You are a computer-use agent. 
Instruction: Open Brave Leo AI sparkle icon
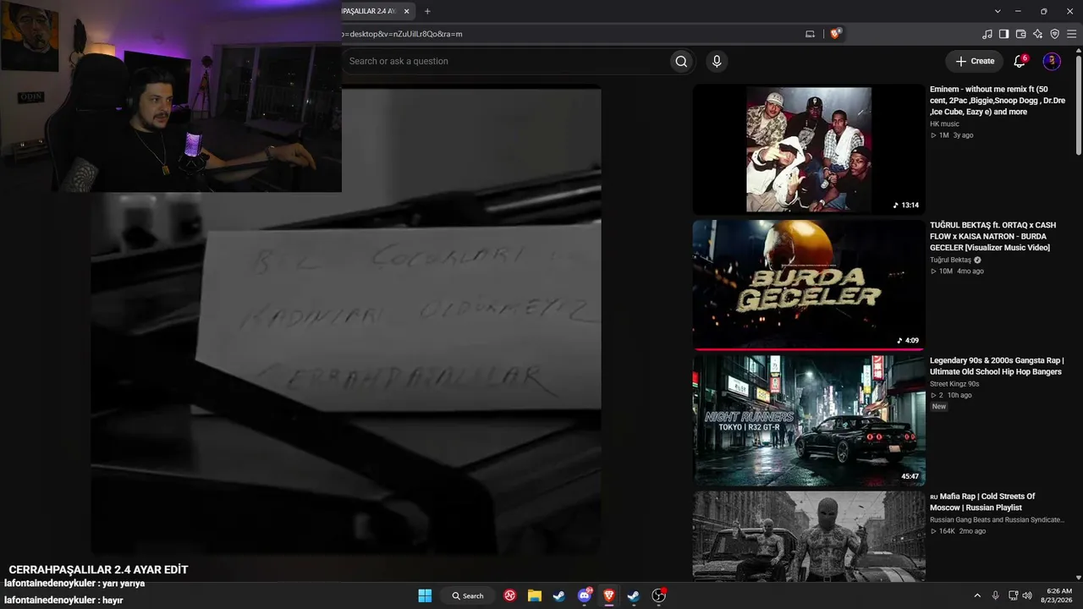pyautogui.click(x=1037, y=34)
